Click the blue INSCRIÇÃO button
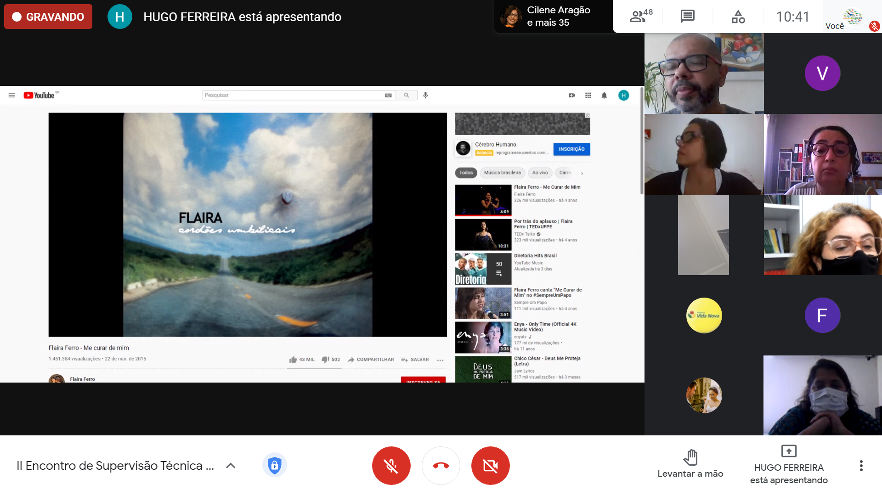The image size is (882, 496). coord(571,149)
